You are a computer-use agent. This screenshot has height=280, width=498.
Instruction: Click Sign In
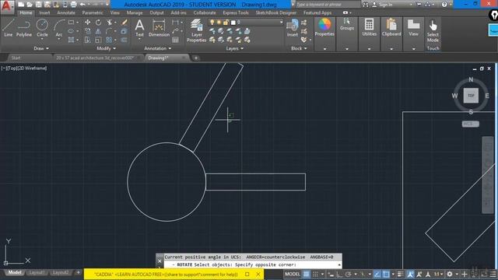385,5
